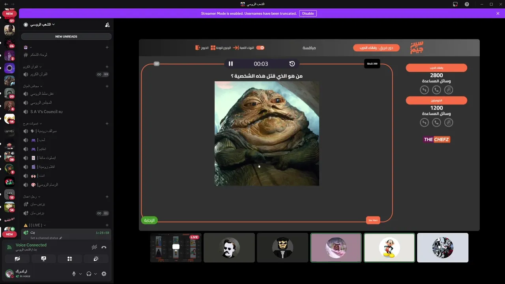This screenshot has height=284, width=505.
Task: Click the 200 نقطة points badge
Action: [x=372, y=64]
